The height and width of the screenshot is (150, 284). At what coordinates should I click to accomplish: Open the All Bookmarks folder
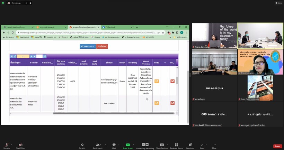click(180, 37)
